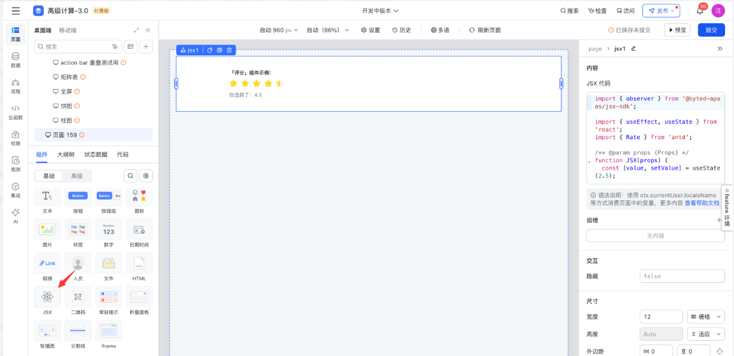Screen dimensions: 734x356
Task: Click the notification bell icon
Action: (700, 11)
